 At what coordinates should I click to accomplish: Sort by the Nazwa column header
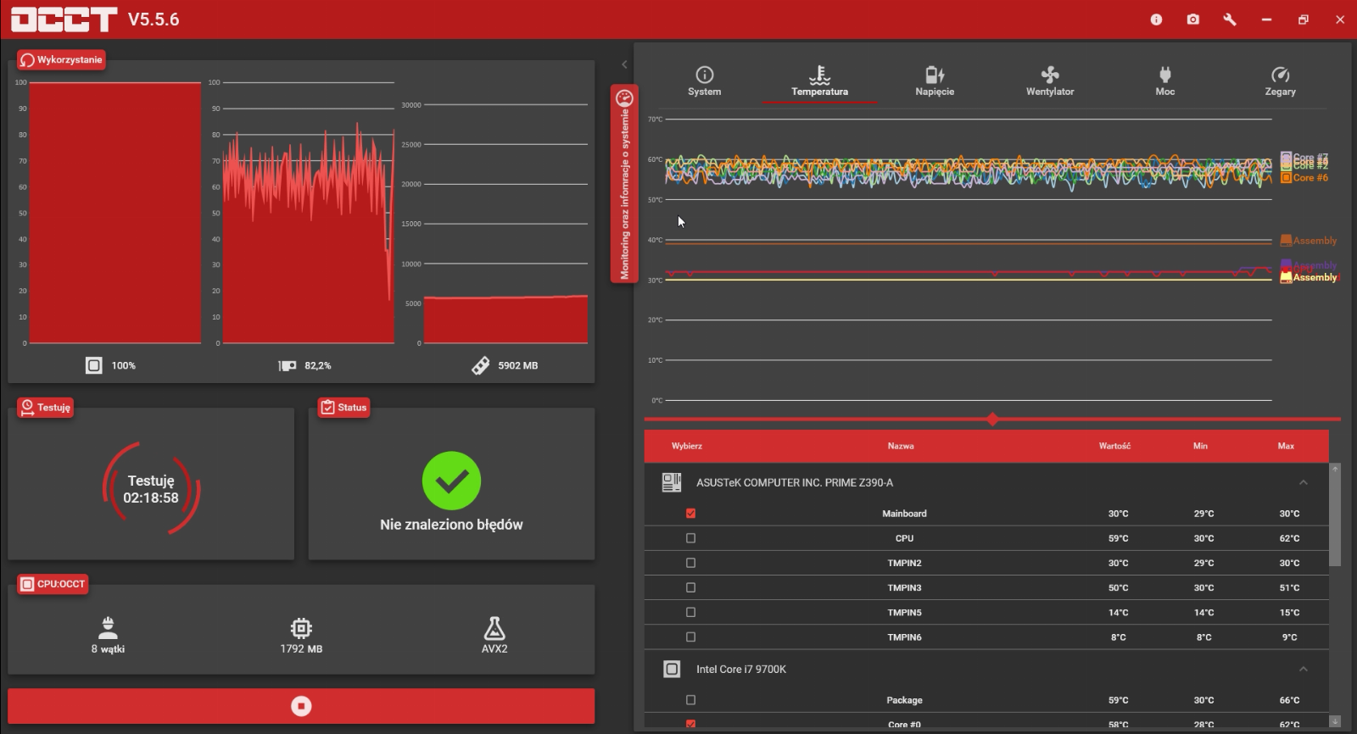901,446
